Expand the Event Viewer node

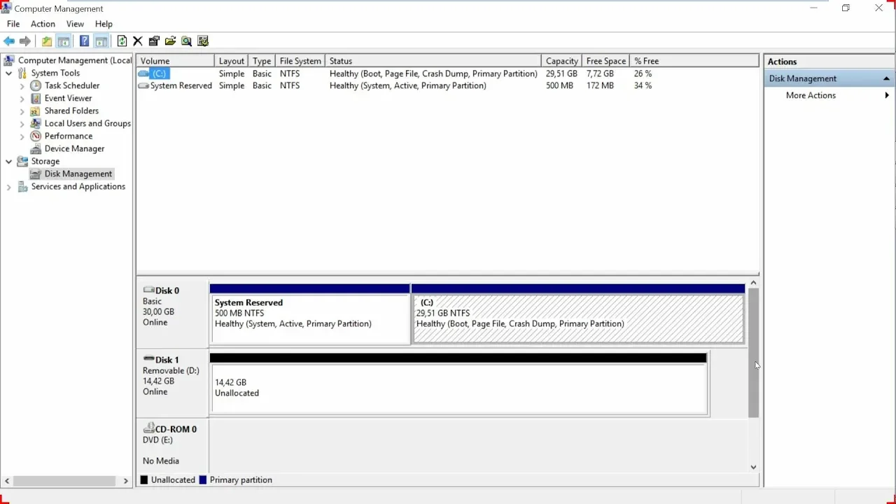tap(22, 98)
